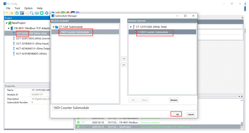This screenshot has height=133, width=249.
Task: Click the Module Selected panel header
Action: point(162,21)
